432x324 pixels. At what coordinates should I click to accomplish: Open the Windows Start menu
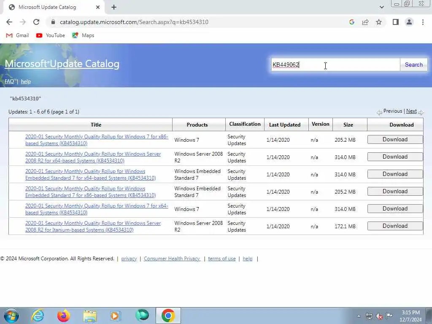11,316
